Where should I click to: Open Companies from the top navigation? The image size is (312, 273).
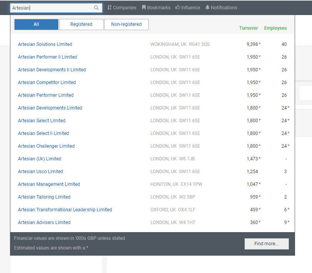pyautogui.click(x=122, y=8)
